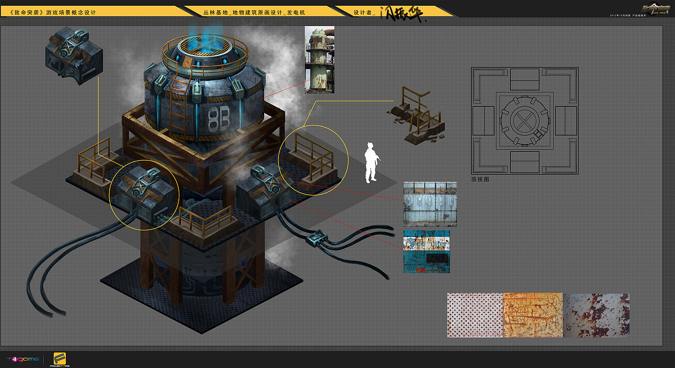
Task: Select the yellow scratched rust texture swatch
Action: (533, 315)
